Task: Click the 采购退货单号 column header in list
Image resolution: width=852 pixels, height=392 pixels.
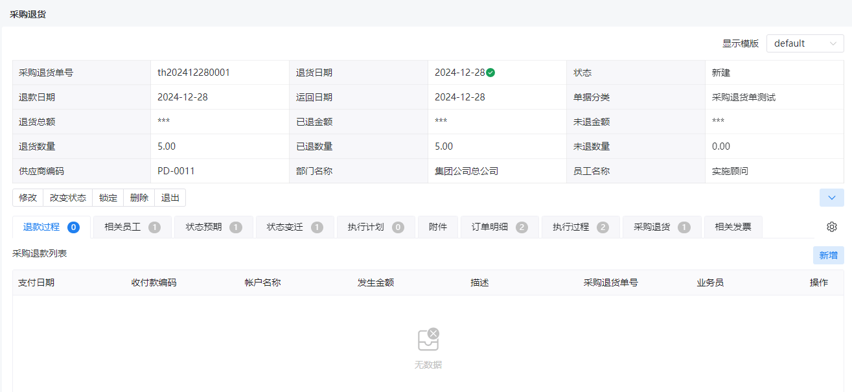Action: pos(611,282)
